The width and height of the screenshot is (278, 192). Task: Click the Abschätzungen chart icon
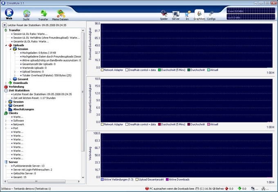pos(10,109)
